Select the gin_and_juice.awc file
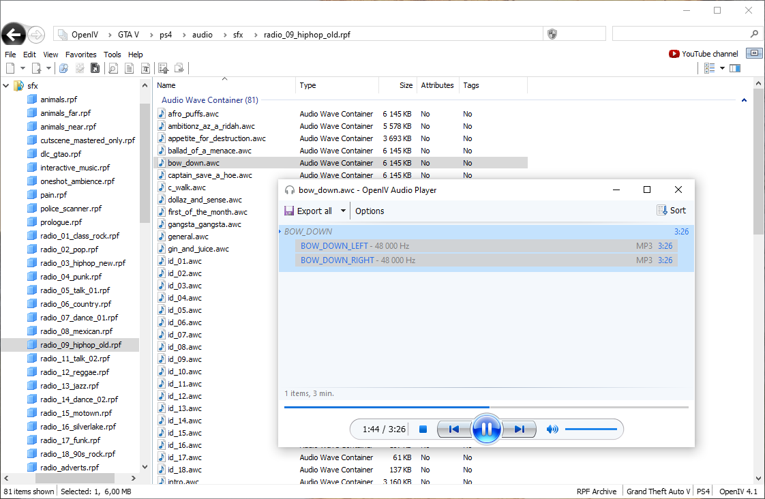The image size is (765, 499). point(198,249)
